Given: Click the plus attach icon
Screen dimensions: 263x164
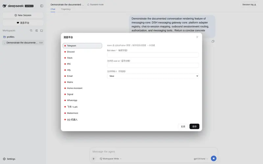Looking at the screenshot, I should 94,159.
